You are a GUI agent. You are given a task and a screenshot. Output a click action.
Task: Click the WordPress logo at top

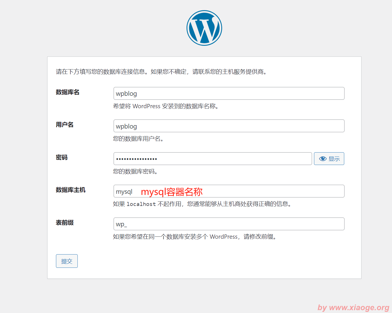(x=204, y=28)
